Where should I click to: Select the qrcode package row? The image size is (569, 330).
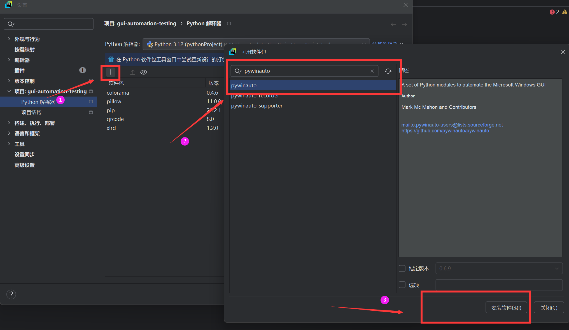coord(165,119)
